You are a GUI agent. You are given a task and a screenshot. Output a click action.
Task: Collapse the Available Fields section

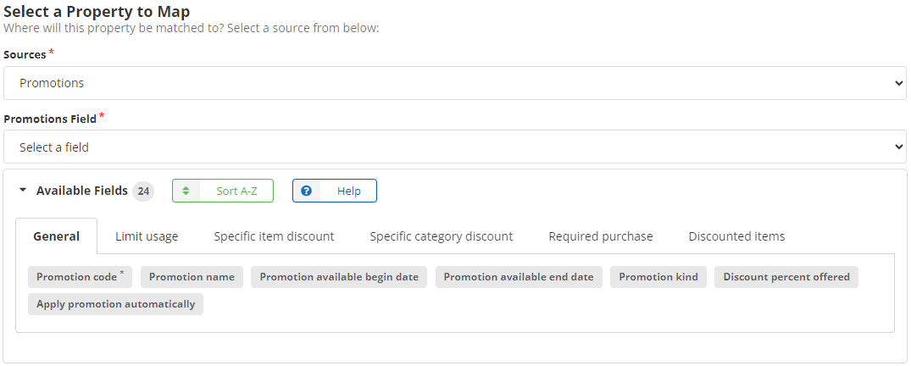tap(23, 191)
